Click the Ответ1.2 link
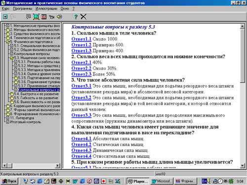The width and height of the screenshot is (247, 185). point(82,45)
